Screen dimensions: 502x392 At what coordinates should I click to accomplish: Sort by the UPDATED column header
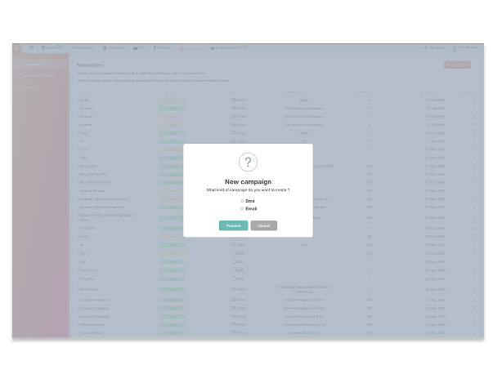click(428, 92)
